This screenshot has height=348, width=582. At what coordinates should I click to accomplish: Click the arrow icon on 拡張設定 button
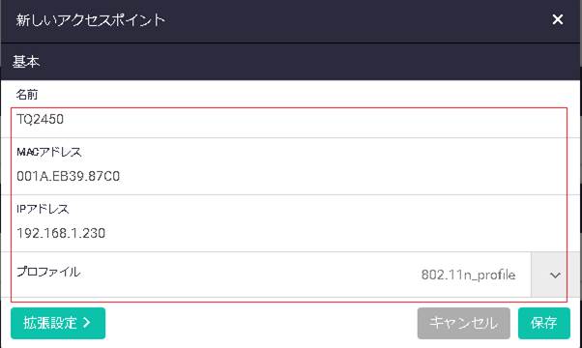[86, 323]
